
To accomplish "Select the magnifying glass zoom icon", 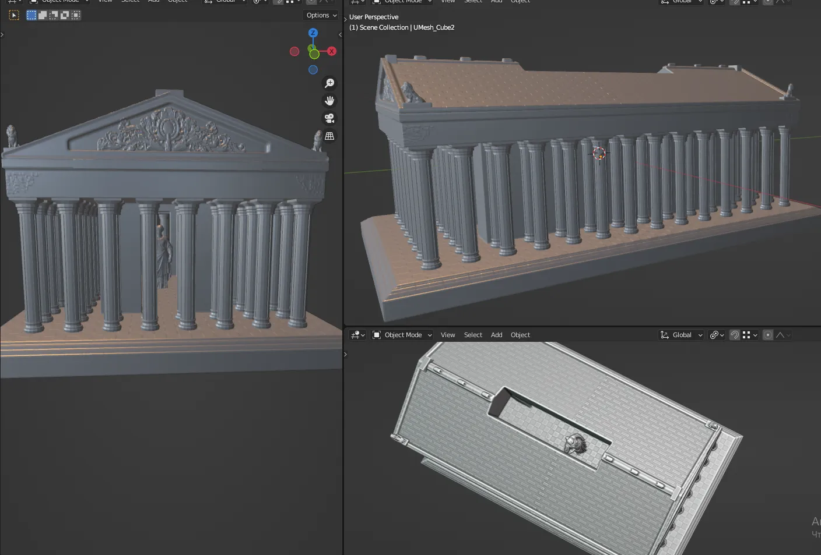I will tap(329, 83).
